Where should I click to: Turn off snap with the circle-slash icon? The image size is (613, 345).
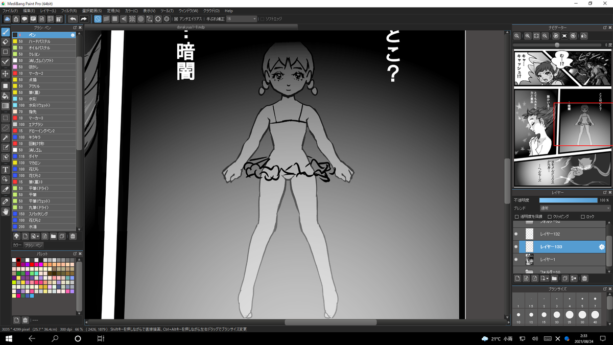click(98, 19)
